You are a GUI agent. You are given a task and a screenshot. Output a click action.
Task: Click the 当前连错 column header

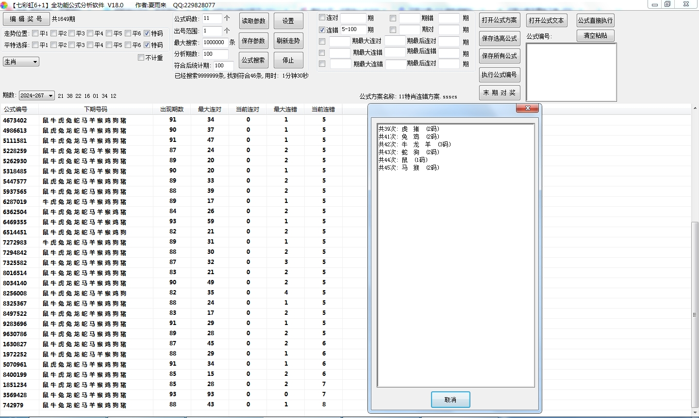[323, 109]
